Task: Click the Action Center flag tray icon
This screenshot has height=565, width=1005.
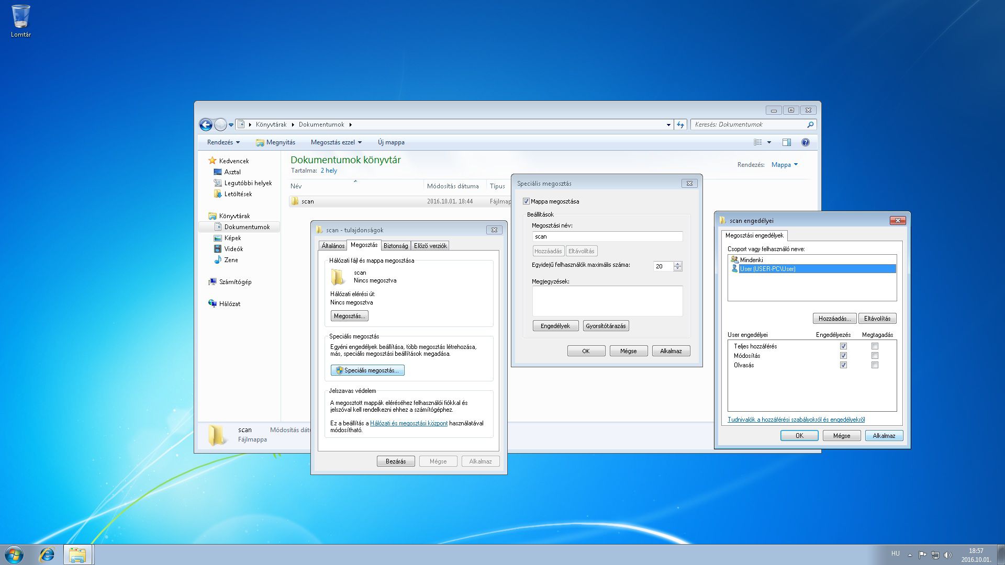Action: [922, 555]
